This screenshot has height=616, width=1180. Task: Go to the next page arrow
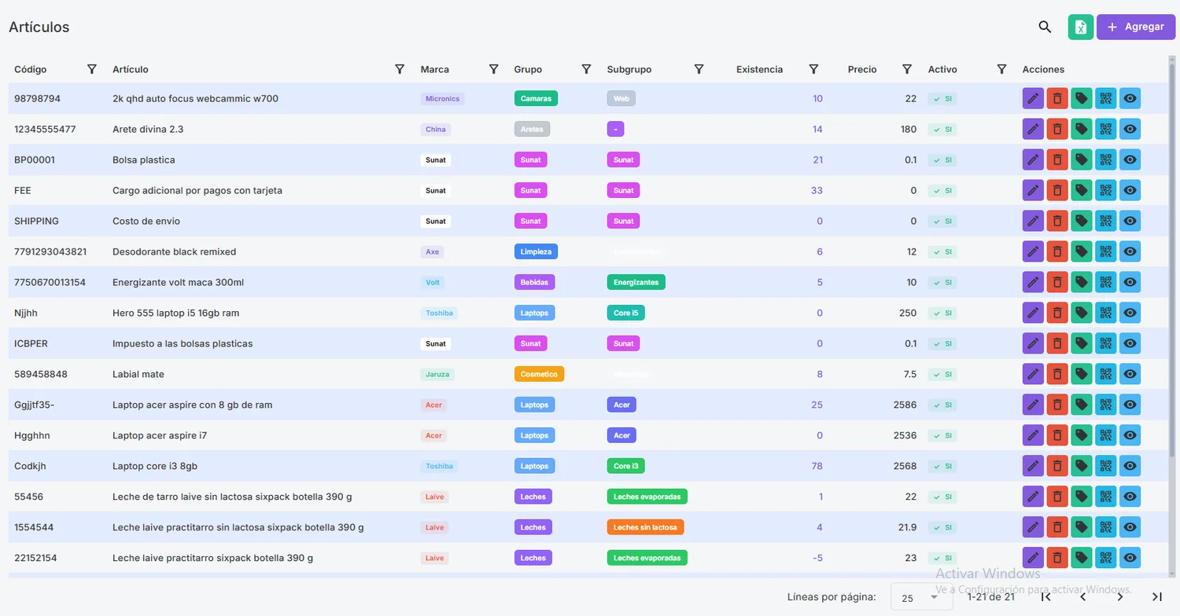point(1119,597)
